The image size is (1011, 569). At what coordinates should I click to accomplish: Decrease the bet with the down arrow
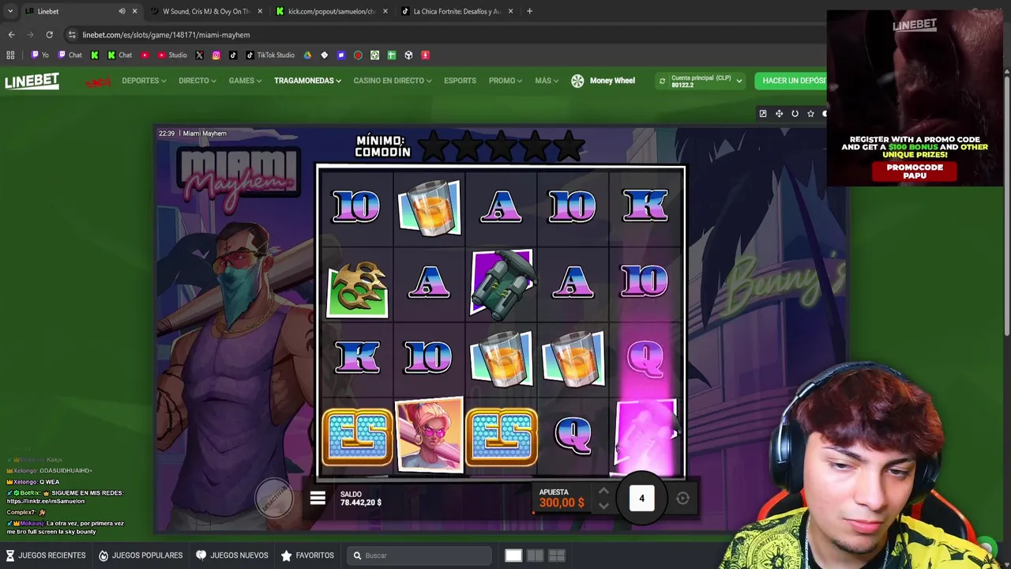pos(603,506)
